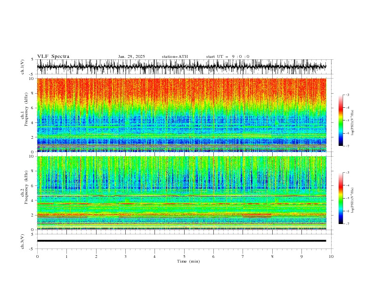373x288 pixels.
Task: Click the lower colorbar's log(PSD) unit label
Action: point(353,200)
